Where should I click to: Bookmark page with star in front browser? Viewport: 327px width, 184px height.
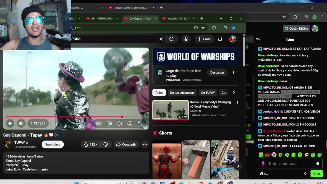[203, 28]
